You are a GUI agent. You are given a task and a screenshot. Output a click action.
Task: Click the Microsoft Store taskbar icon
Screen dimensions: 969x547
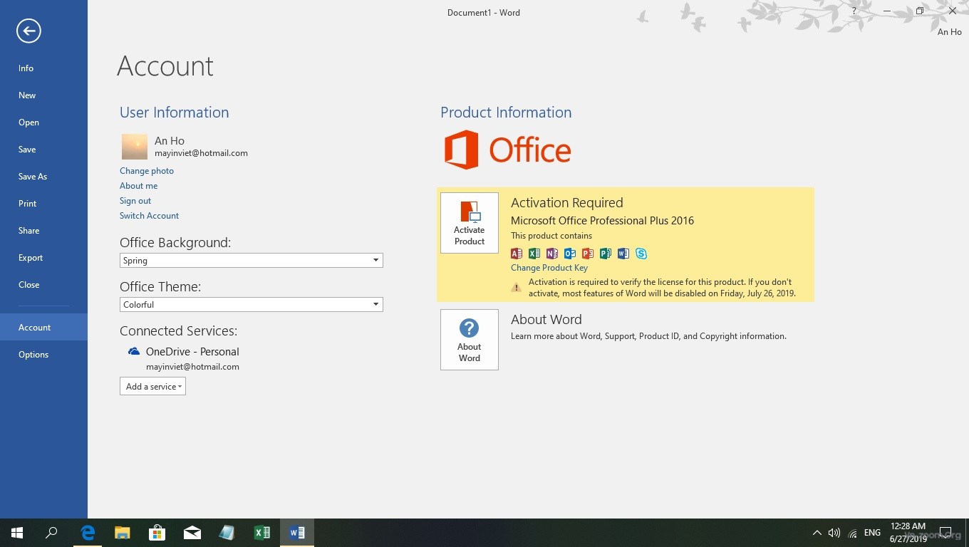(157, 533)
